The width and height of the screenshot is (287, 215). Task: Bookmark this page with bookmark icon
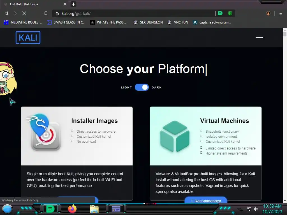[x=46, y=13]
